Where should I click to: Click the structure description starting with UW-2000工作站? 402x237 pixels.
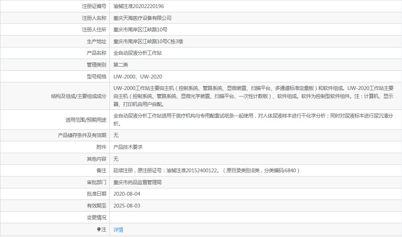click(253, 96)
